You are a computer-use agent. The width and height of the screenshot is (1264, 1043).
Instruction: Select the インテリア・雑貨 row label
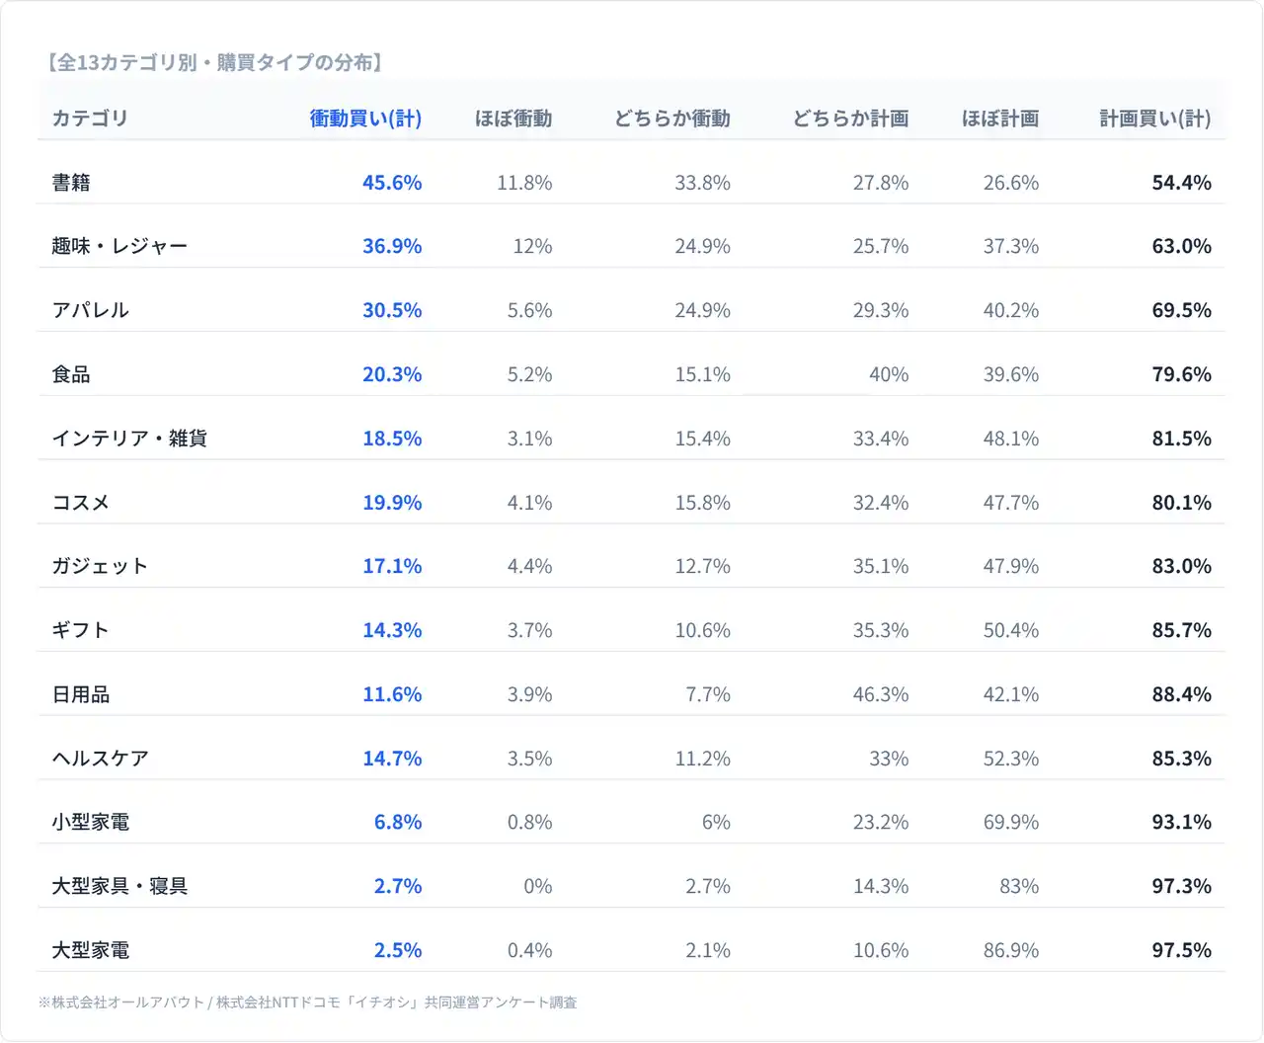tap(129, 439)
